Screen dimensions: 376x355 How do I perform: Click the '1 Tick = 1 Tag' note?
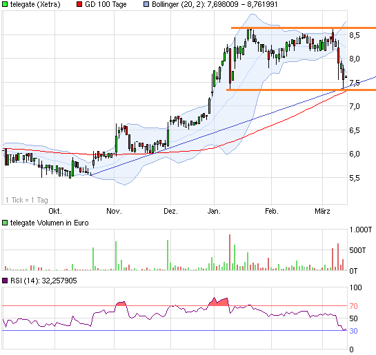27,200
